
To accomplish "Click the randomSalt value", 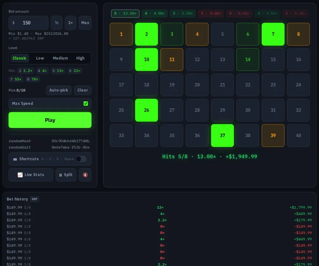I will tap(71, 147).
